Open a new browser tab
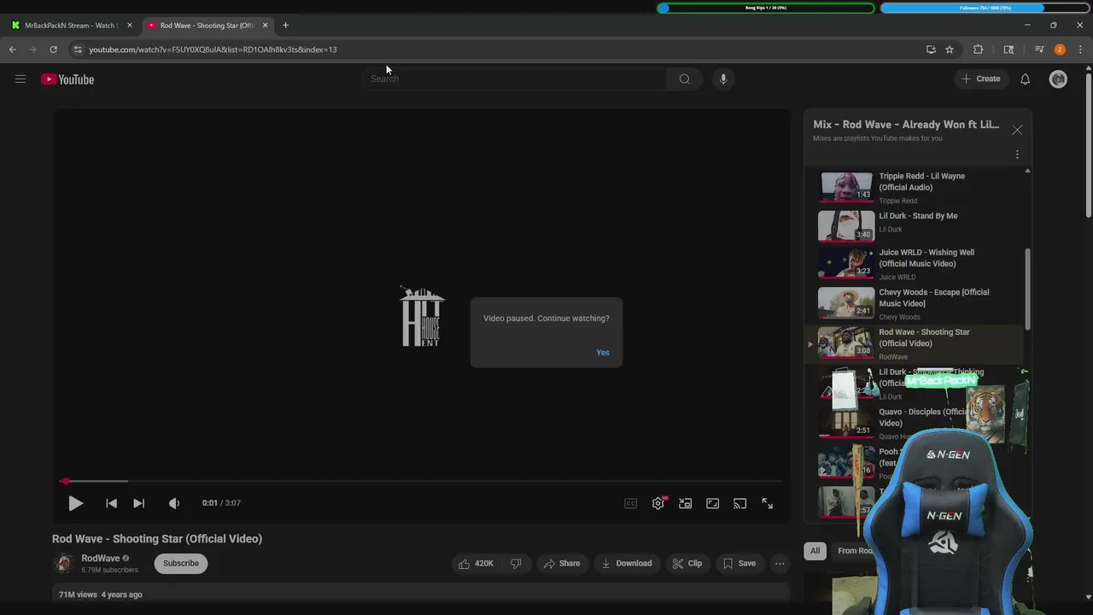 [x=285, y=26]
